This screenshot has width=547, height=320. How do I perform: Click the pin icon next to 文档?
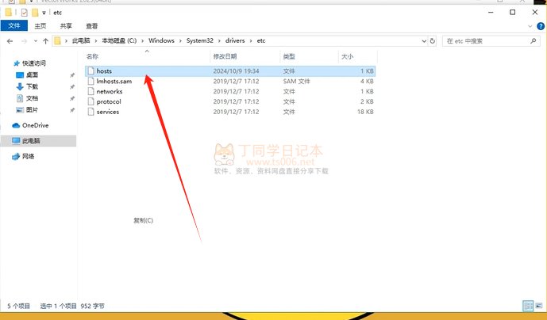(72, 98)
